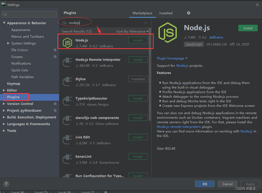Image resolution: width=262 pixels, height=193 pixels.
Task: Click the large Node.js logo in details pane
Action: pos(168,33)
